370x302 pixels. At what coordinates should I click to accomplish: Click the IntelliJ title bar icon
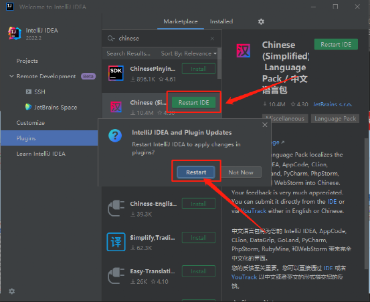[10, 7]
